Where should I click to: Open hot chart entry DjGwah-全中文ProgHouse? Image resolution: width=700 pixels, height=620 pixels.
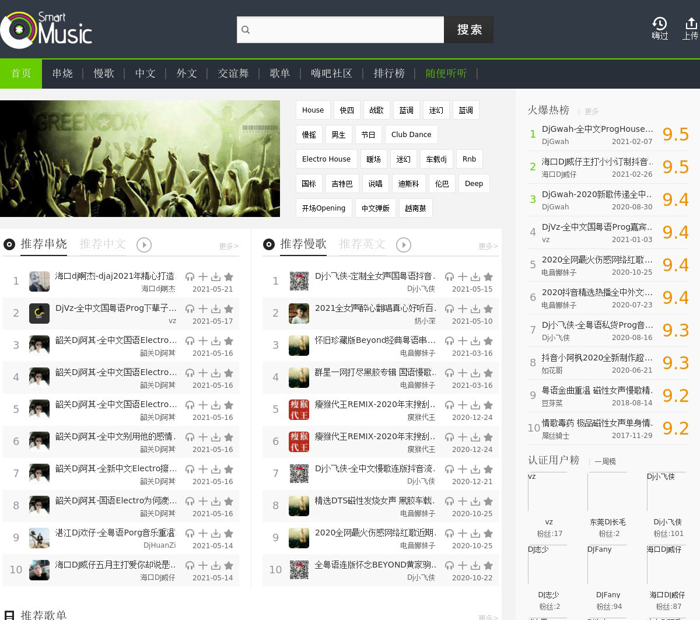[597, 129]
